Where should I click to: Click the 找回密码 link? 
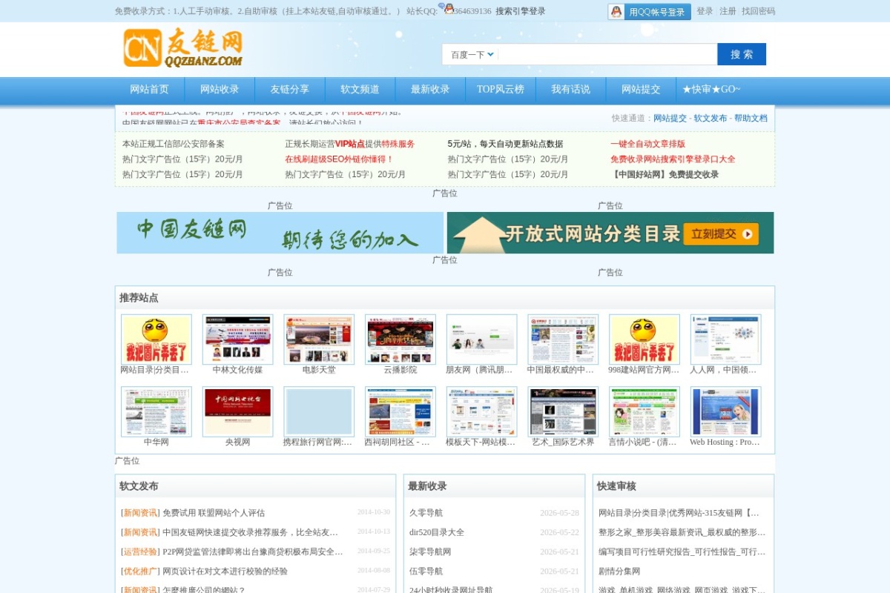758,11
